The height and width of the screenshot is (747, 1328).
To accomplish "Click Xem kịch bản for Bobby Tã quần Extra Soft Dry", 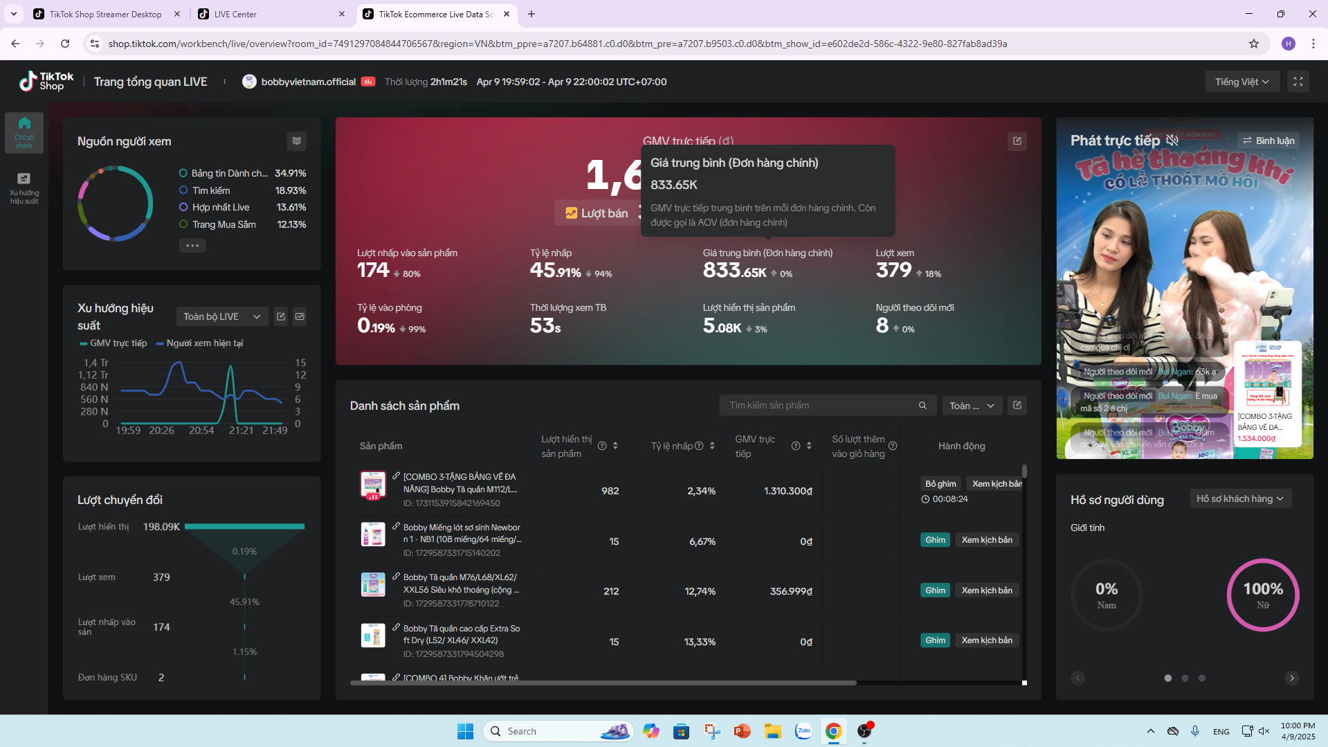I will (987, 640).
